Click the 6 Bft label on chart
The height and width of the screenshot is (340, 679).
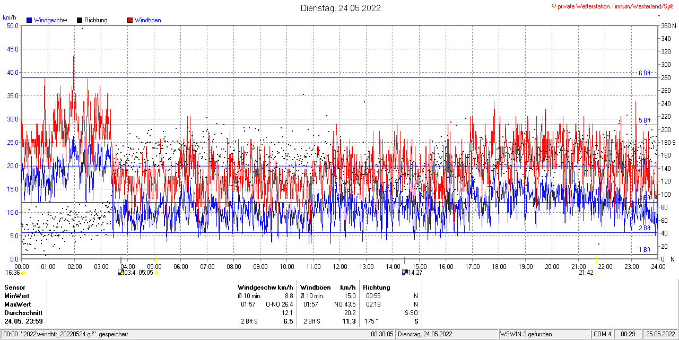point(644,73)
